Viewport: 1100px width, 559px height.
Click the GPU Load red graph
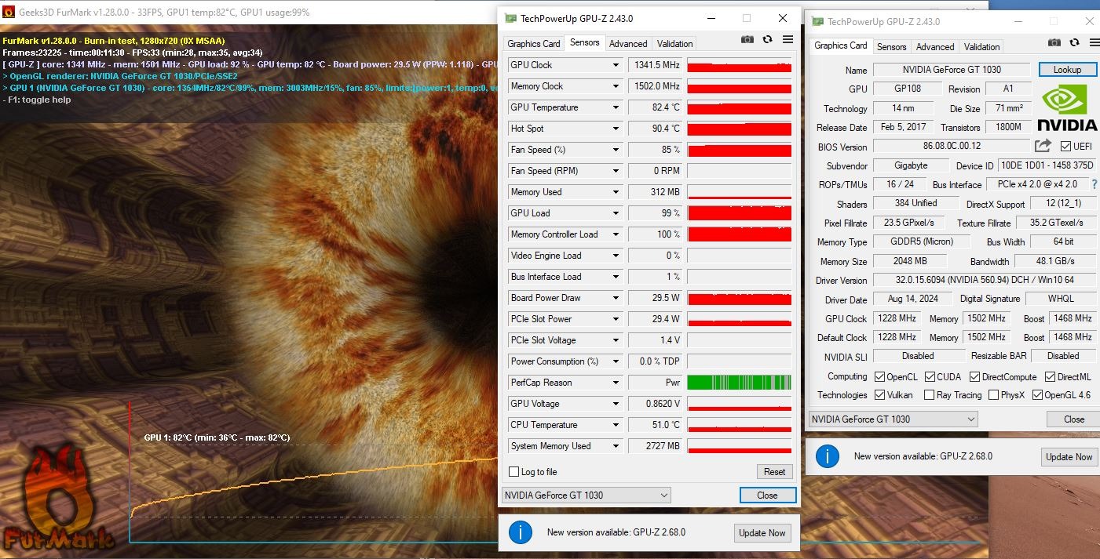[x=740, y=213]
